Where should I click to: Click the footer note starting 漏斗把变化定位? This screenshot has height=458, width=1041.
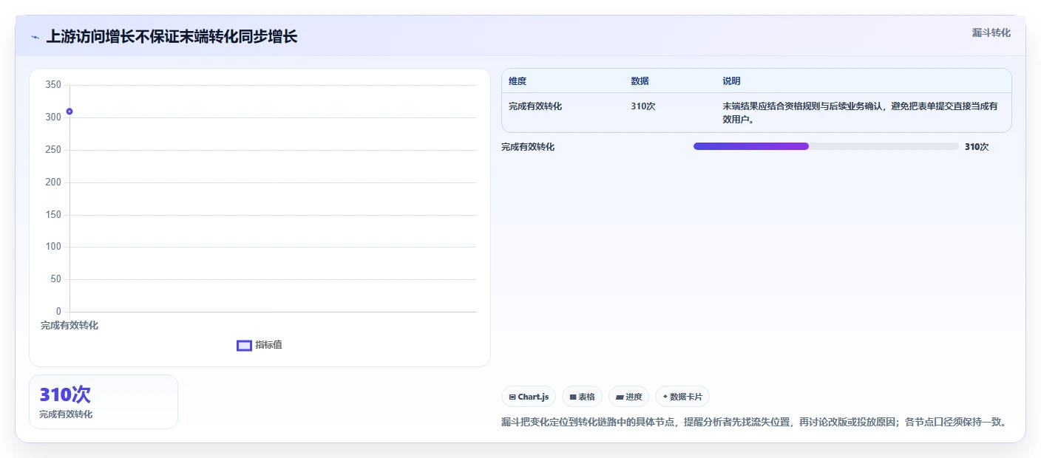point(753,423)
